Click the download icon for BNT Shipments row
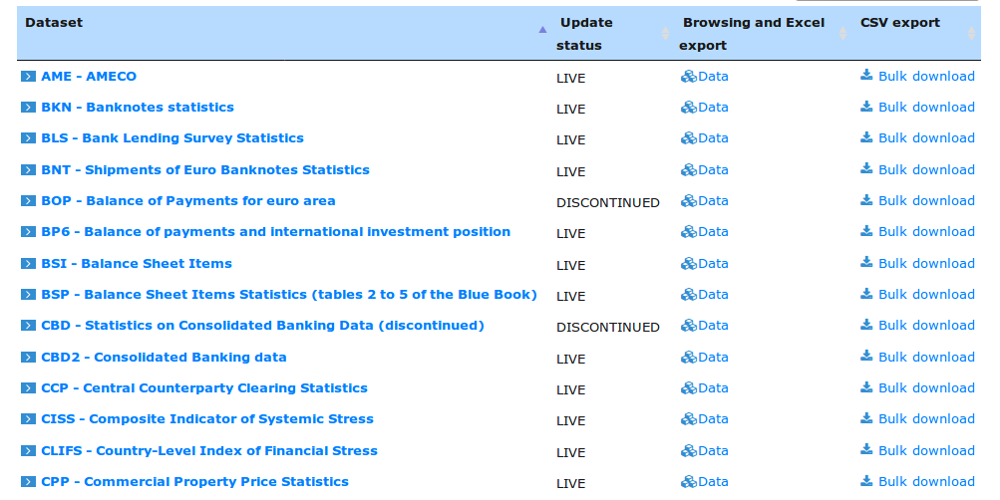 point(866,168)
